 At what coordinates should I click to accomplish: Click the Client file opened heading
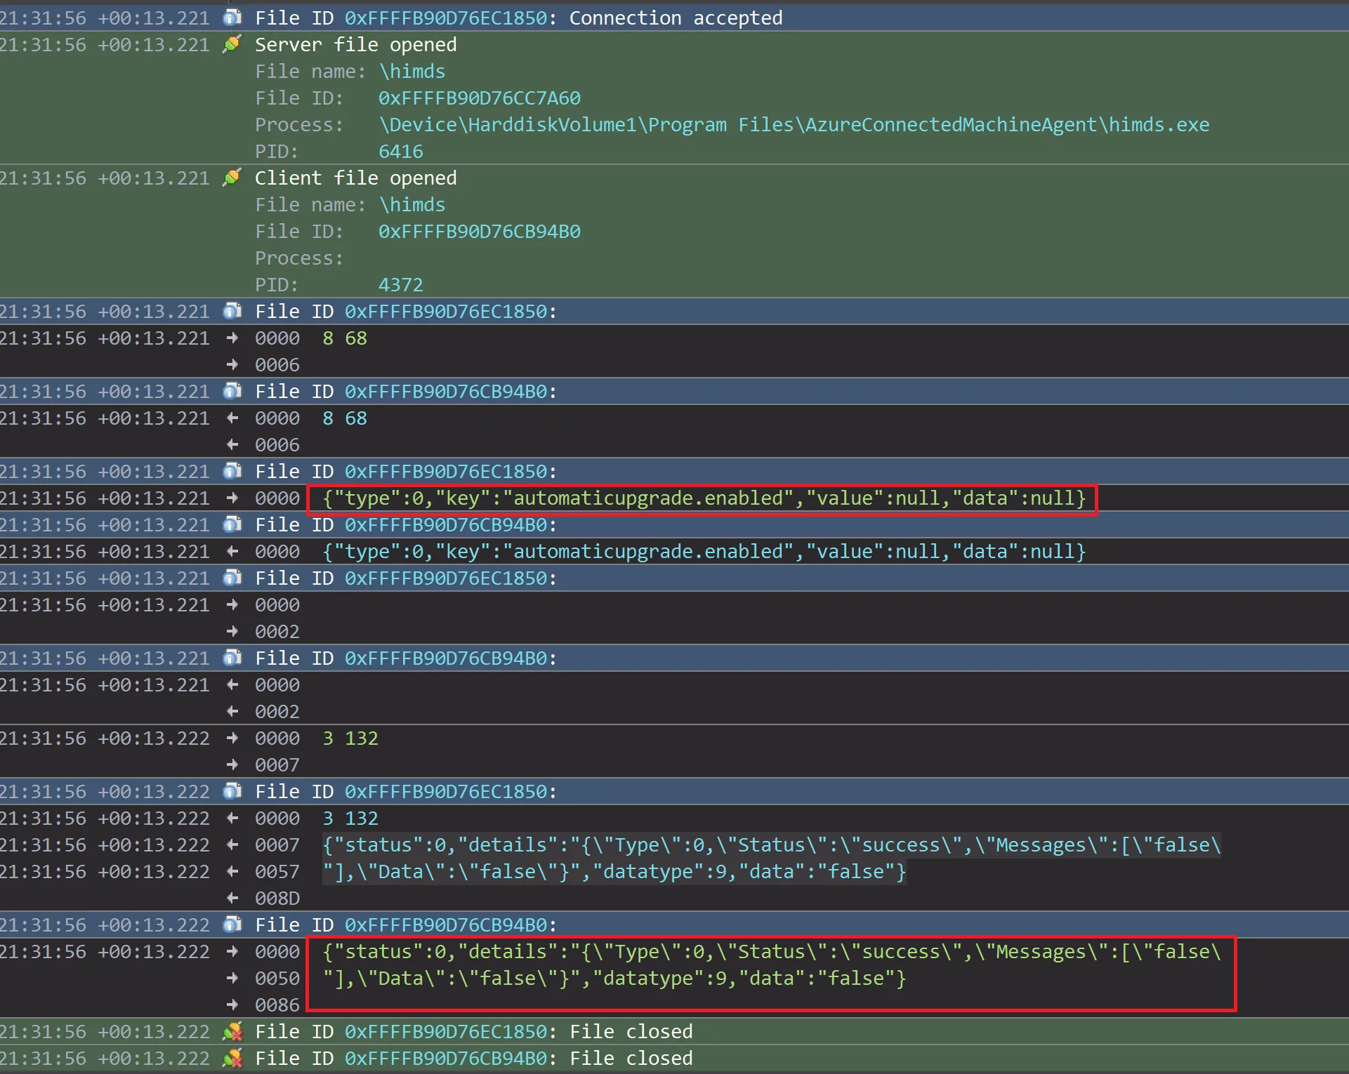coord(355,178)
